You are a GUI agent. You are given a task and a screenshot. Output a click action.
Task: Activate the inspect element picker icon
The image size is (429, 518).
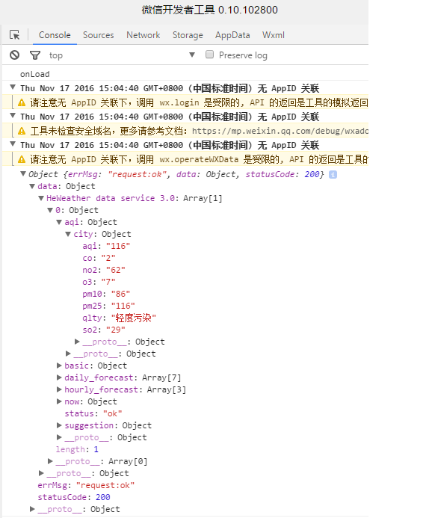click(x=15, y=34)
